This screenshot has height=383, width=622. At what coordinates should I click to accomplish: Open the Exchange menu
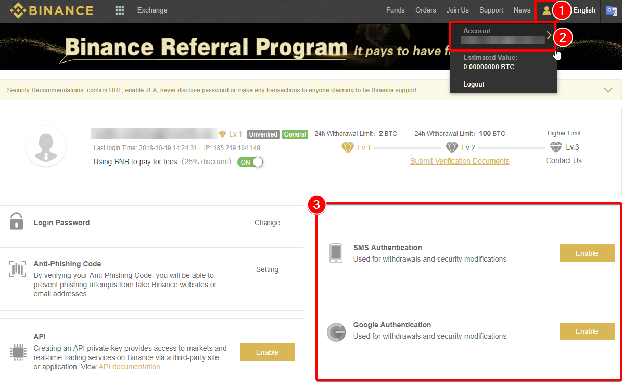[153, 10]
